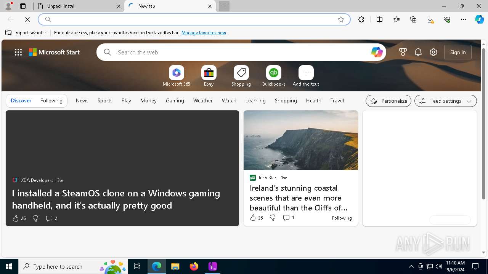This screenshot has height=274, width=488.
Task: Open the Shopping category in feed nav
Action: [286, 100]
